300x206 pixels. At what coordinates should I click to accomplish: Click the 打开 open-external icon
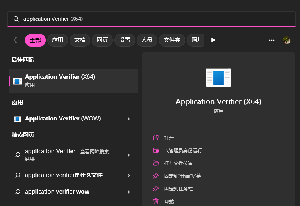[156, 138]
